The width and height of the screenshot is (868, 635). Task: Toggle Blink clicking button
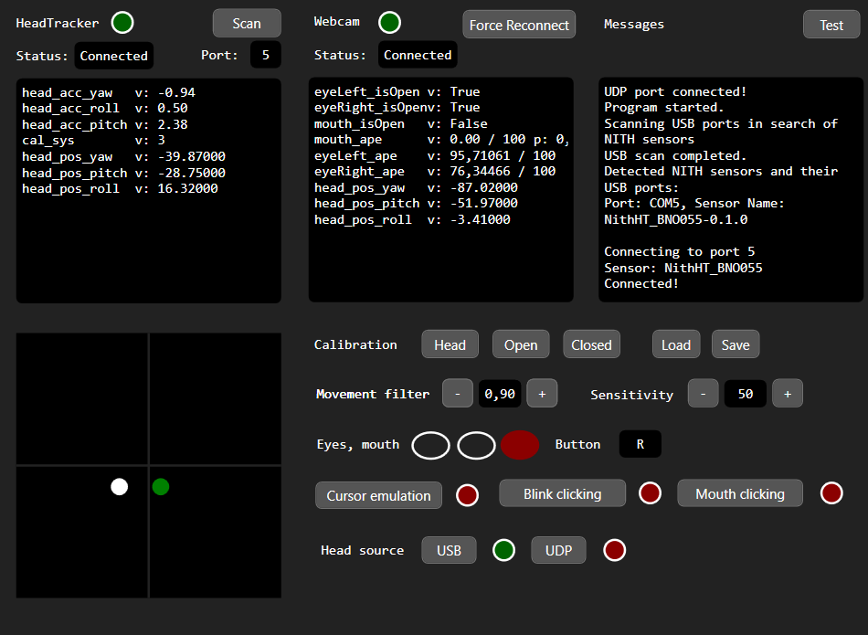pyautogui.click(x=563, y=493)
